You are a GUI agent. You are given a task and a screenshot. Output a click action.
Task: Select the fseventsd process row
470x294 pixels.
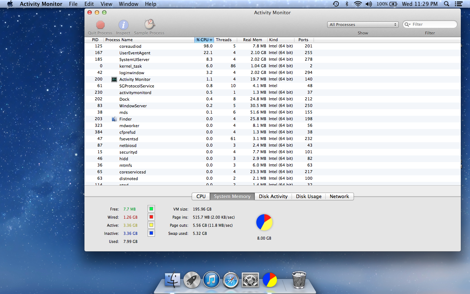click(x=272, y=139)
